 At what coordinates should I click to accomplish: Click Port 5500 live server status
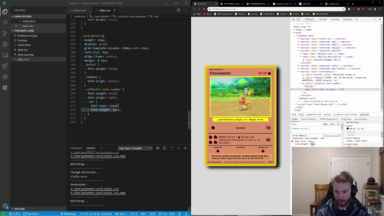(167, 214)
